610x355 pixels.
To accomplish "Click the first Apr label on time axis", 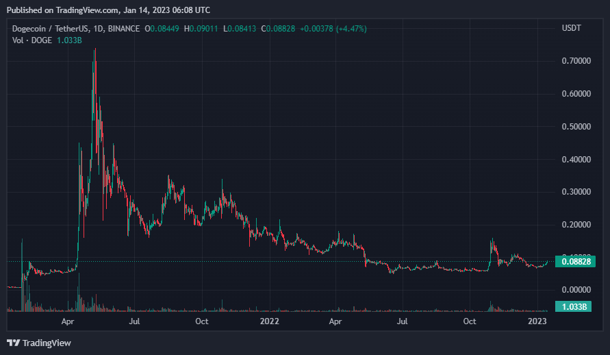I will 68,321.
